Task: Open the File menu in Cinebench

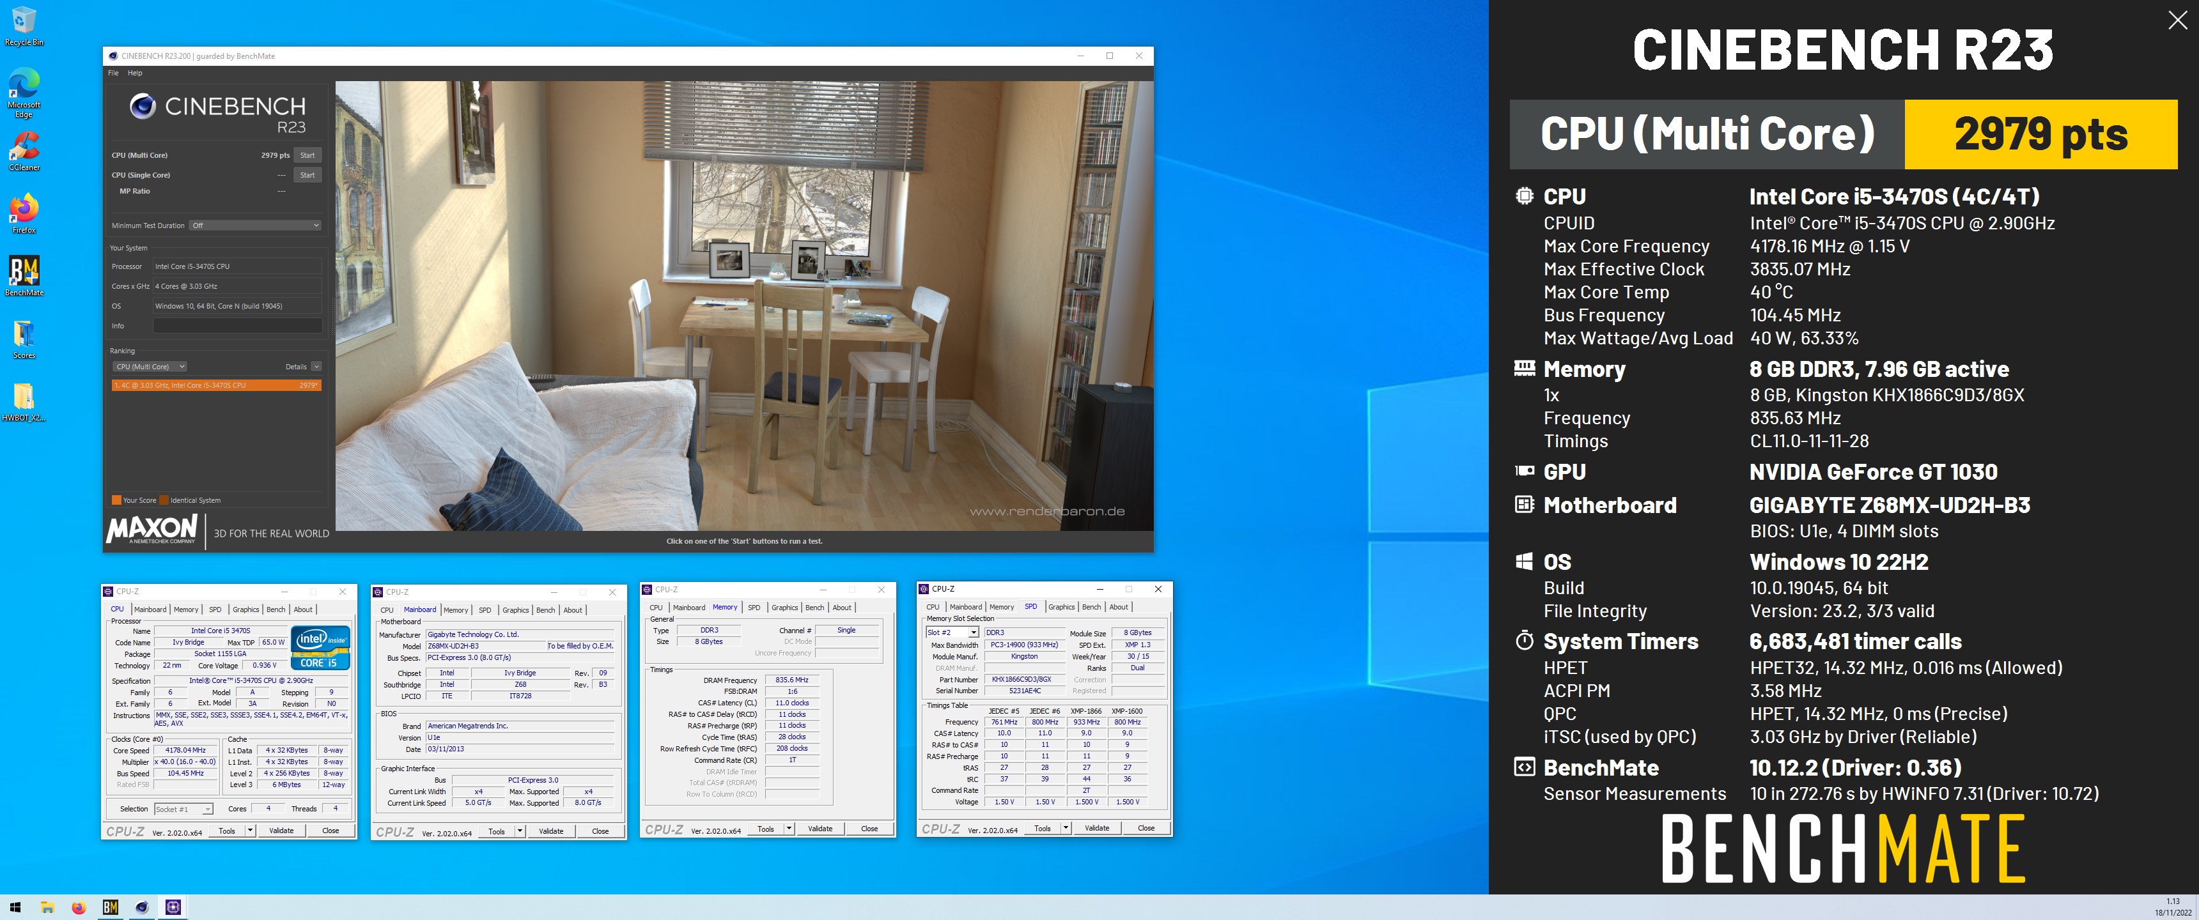Action: pos(114,73)
